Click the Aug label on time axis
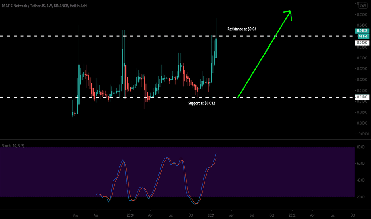The width and height of the screenshot is (371, 219). (96, 215)
